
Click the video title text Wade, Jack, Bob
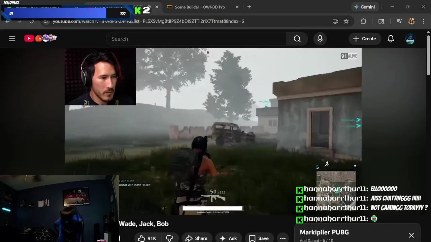[x=144, y=224]
